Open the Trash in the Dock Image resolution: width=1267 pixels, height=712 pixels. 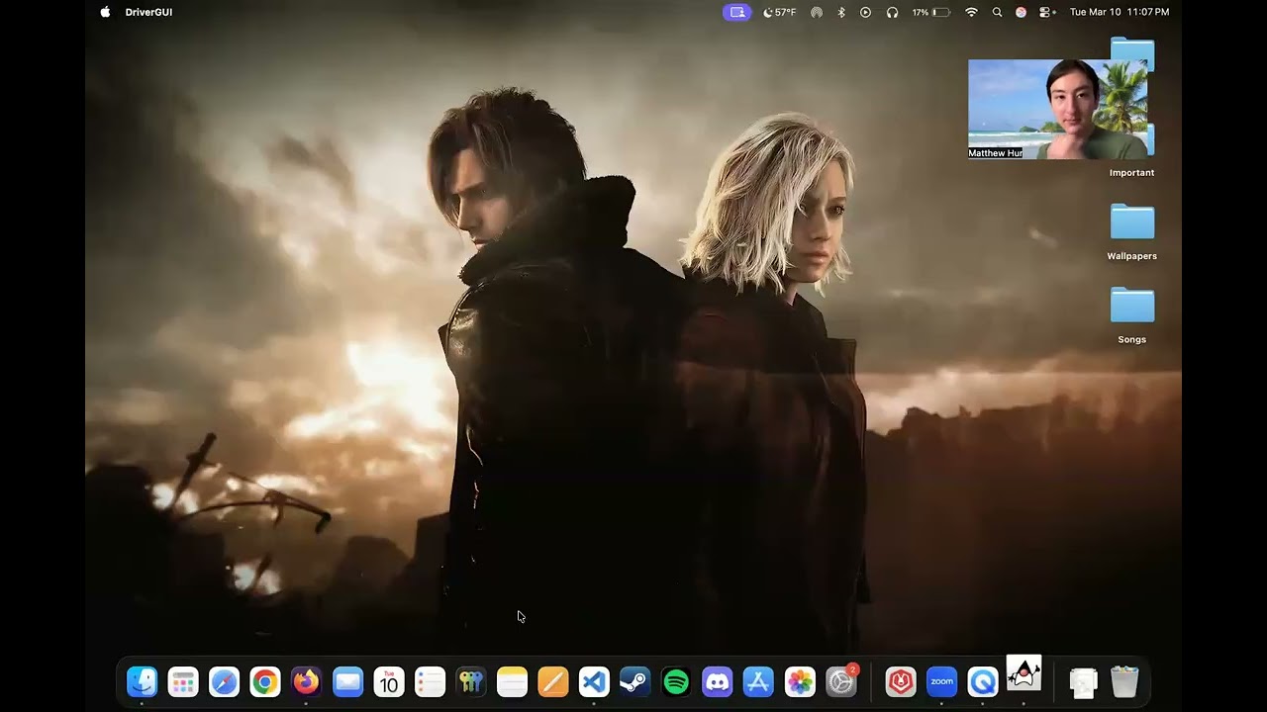click(1124, 681)
